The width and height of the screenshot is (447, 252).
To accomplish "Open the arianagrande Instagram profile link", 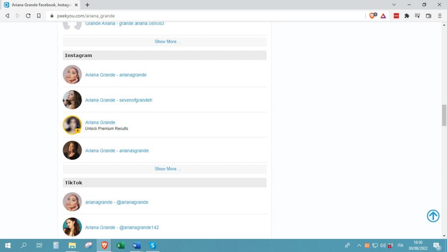I will (116, 75).
